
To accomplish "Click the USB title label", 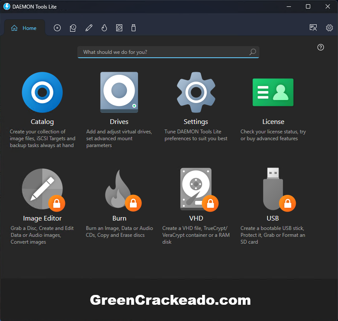I will click(273, 218).
